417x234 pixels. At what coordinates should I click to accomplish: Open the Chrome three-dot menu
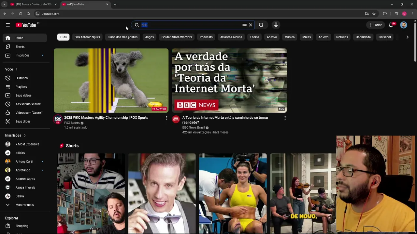[412, 14]
